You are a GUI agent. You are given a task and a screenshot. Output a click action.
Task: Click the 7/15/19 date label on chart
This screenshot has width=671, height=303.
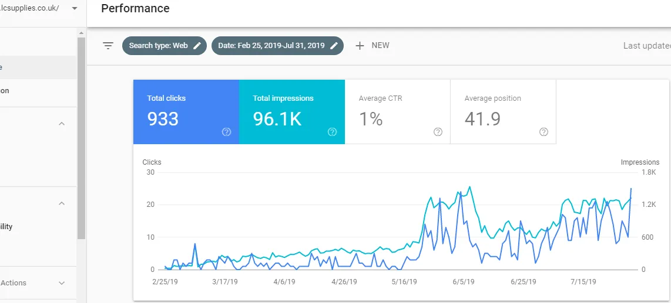click(583, 282)
